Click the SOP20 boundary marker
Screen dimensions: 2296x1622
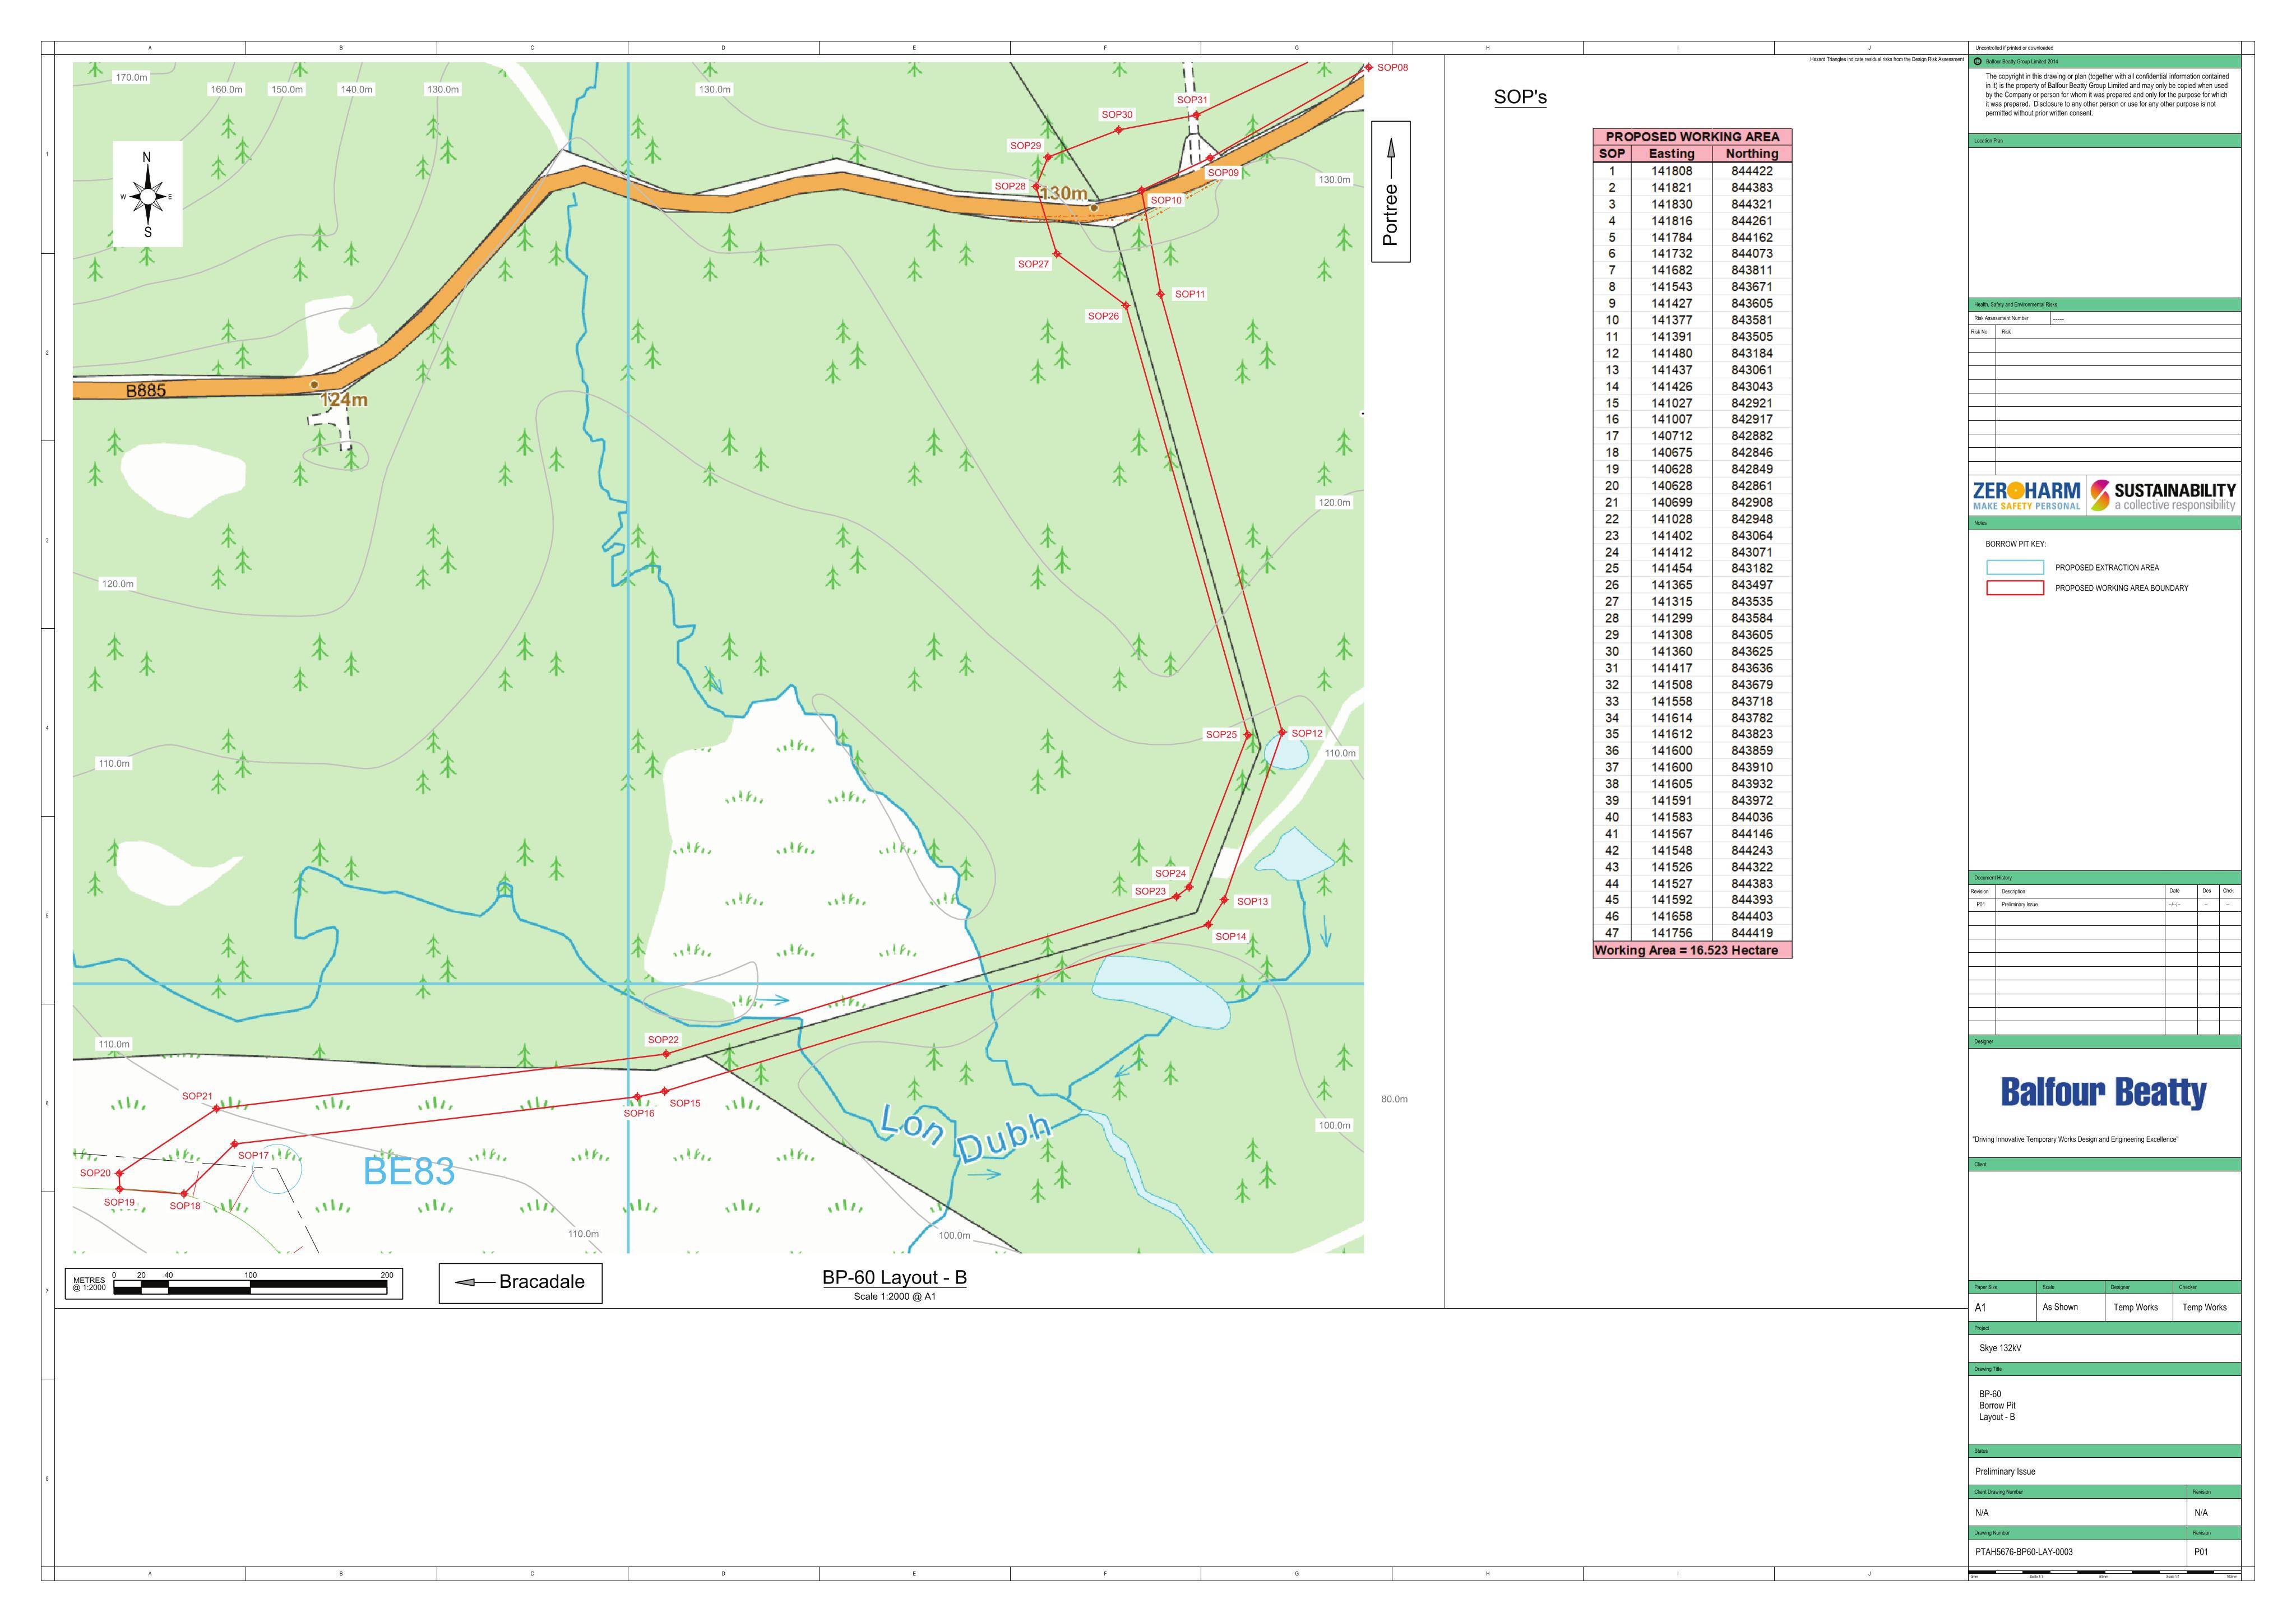click(119, 1173)
